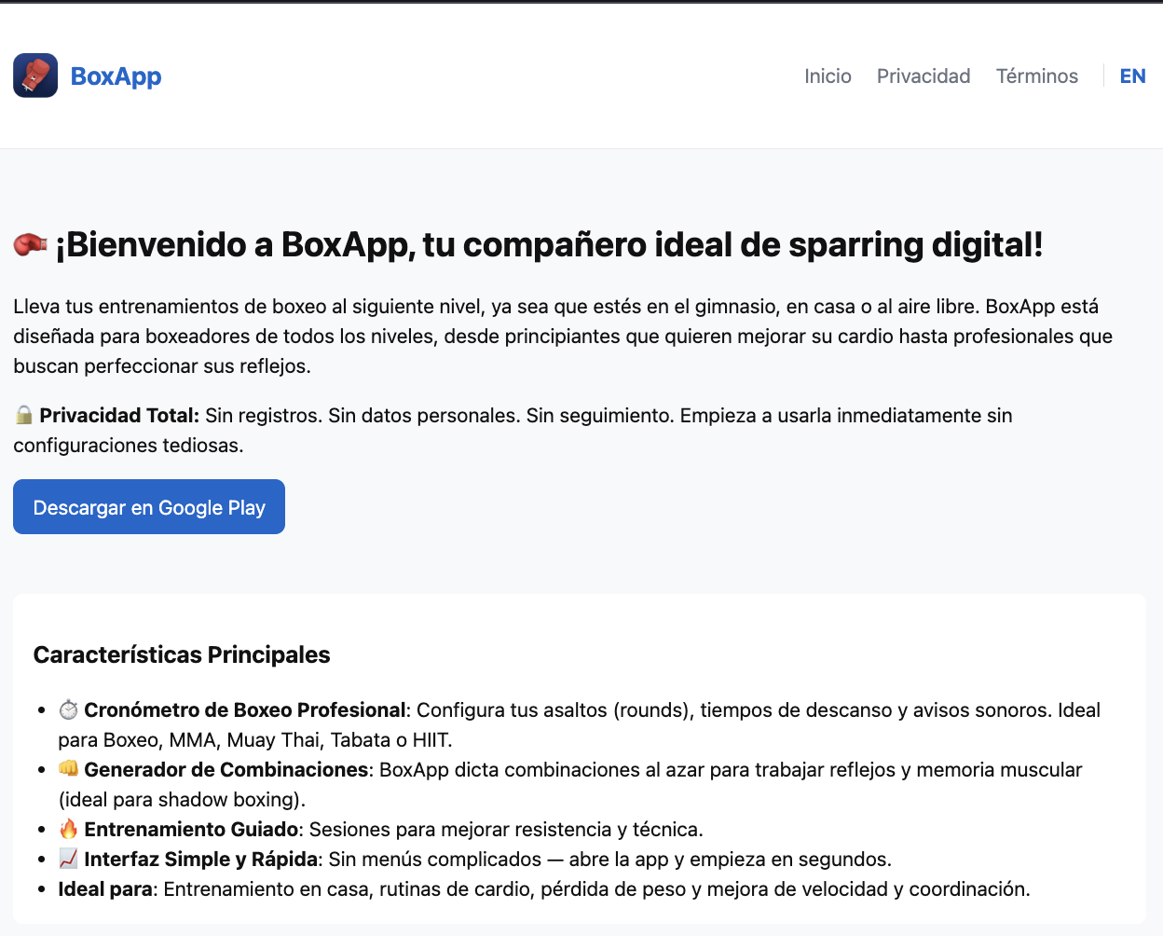Open the Privacidad page link
1163x936 pixels.
pyautogui.click(x=924, y=76)
